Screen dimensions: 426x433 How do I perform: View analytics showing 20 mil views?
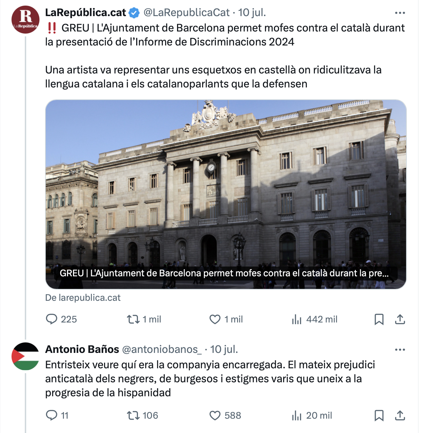(312, 416)
